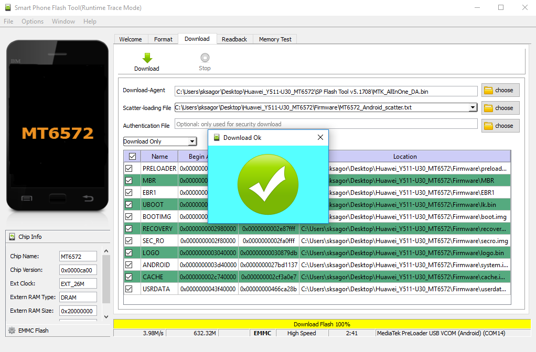The height and width of the screenshot is (352, 536).
Task: Click the Authentication File input field
Action: pyautogui.click(x=326, y=124)
